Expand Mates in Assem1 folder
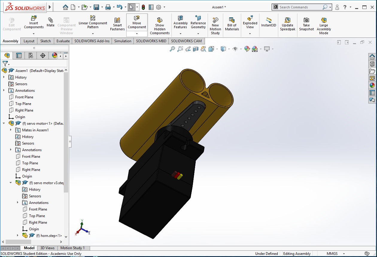Viewport: 377px width, 257px height. pyautogui.click(x=11, y=130)
